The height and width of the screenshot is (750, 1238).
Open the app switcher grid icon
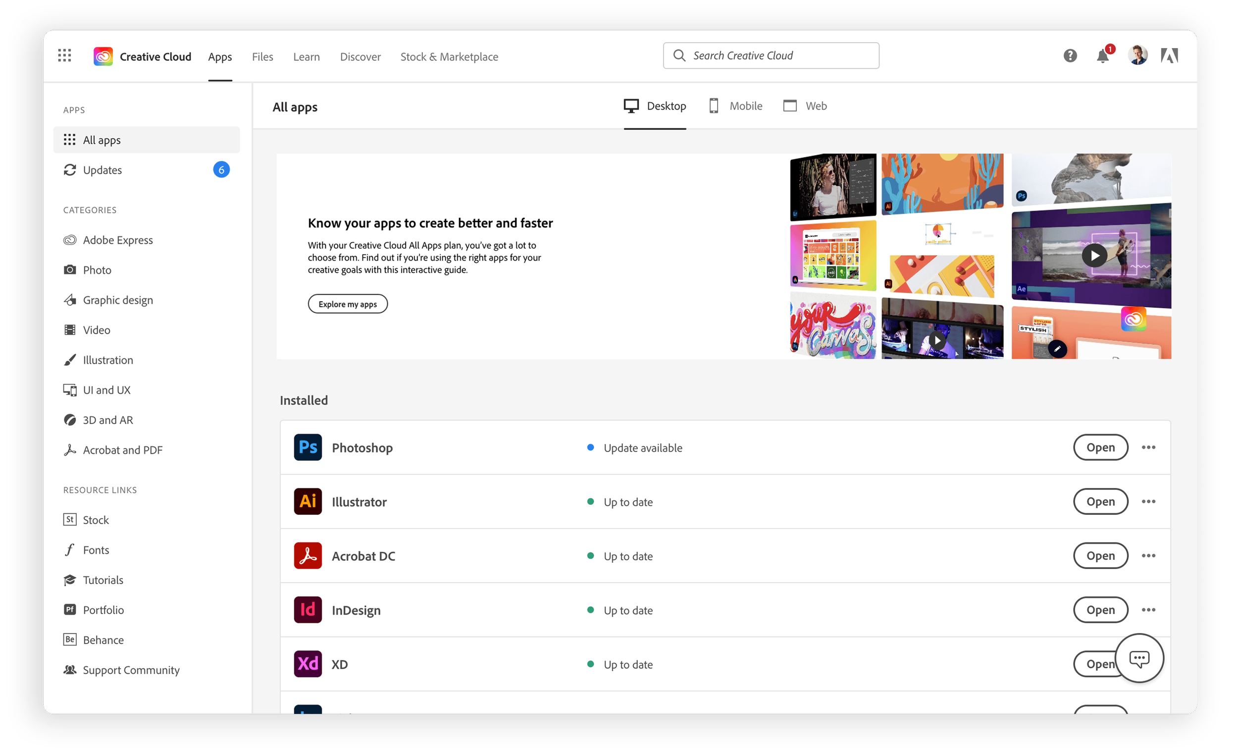[64, 56]
